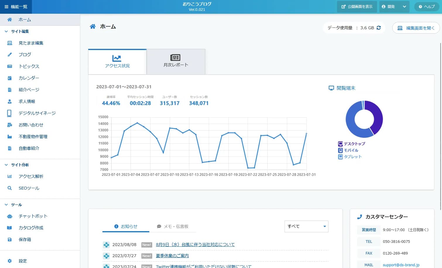Viewport: 442px width, 268px height.
Task: Select the メモ・伝言板 tab
Action: (173, 226)
